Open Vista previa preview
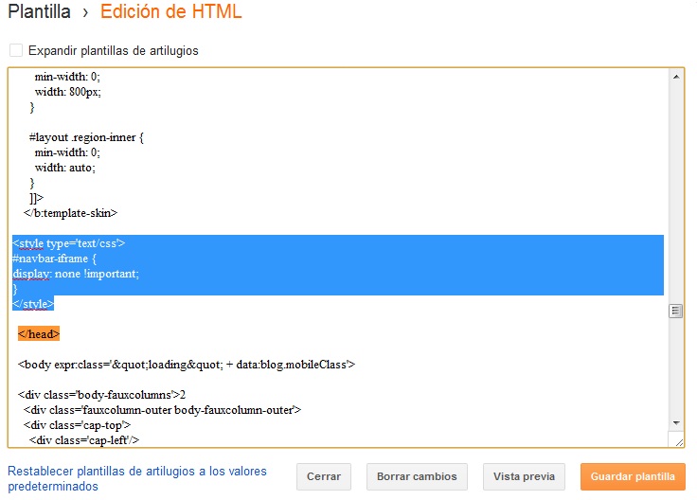Image resolution: width=697 pixels, height=500 pixels. [524, 476]
